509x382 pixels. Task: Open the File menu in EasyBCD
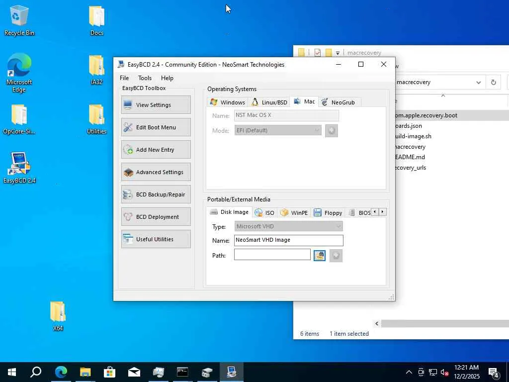coord(124,78)
